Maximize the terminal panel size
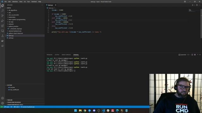Viewport: 202px width, 113px height. click(198, 55)
